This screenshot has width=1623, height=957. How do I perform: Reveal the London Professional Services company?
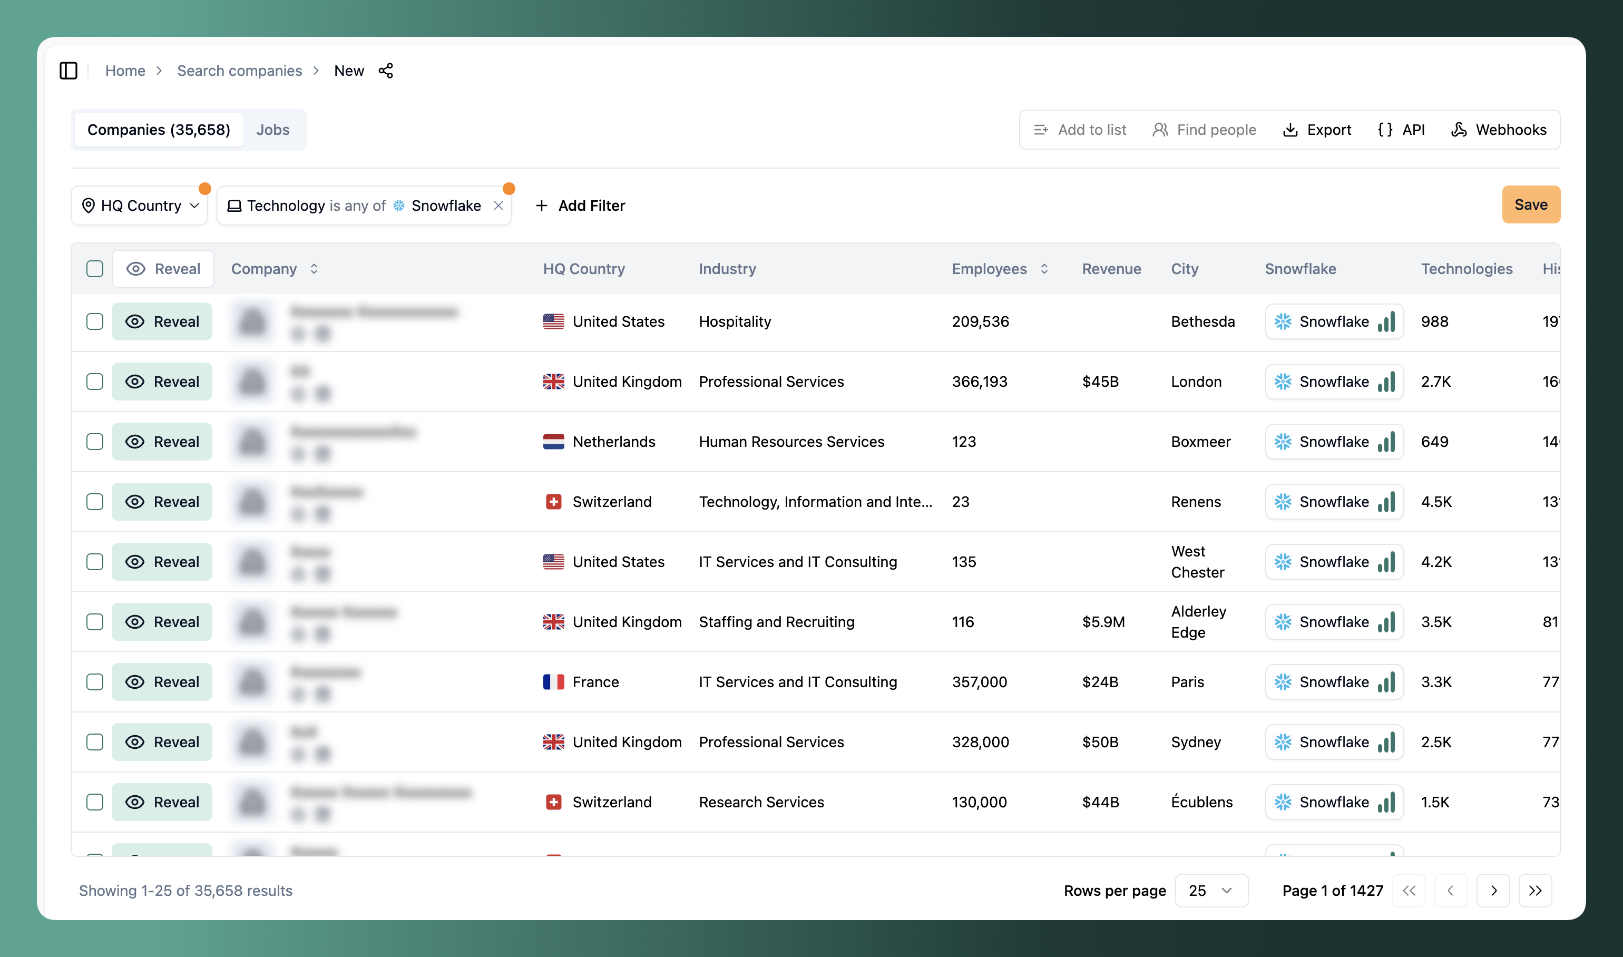point(162,381)
